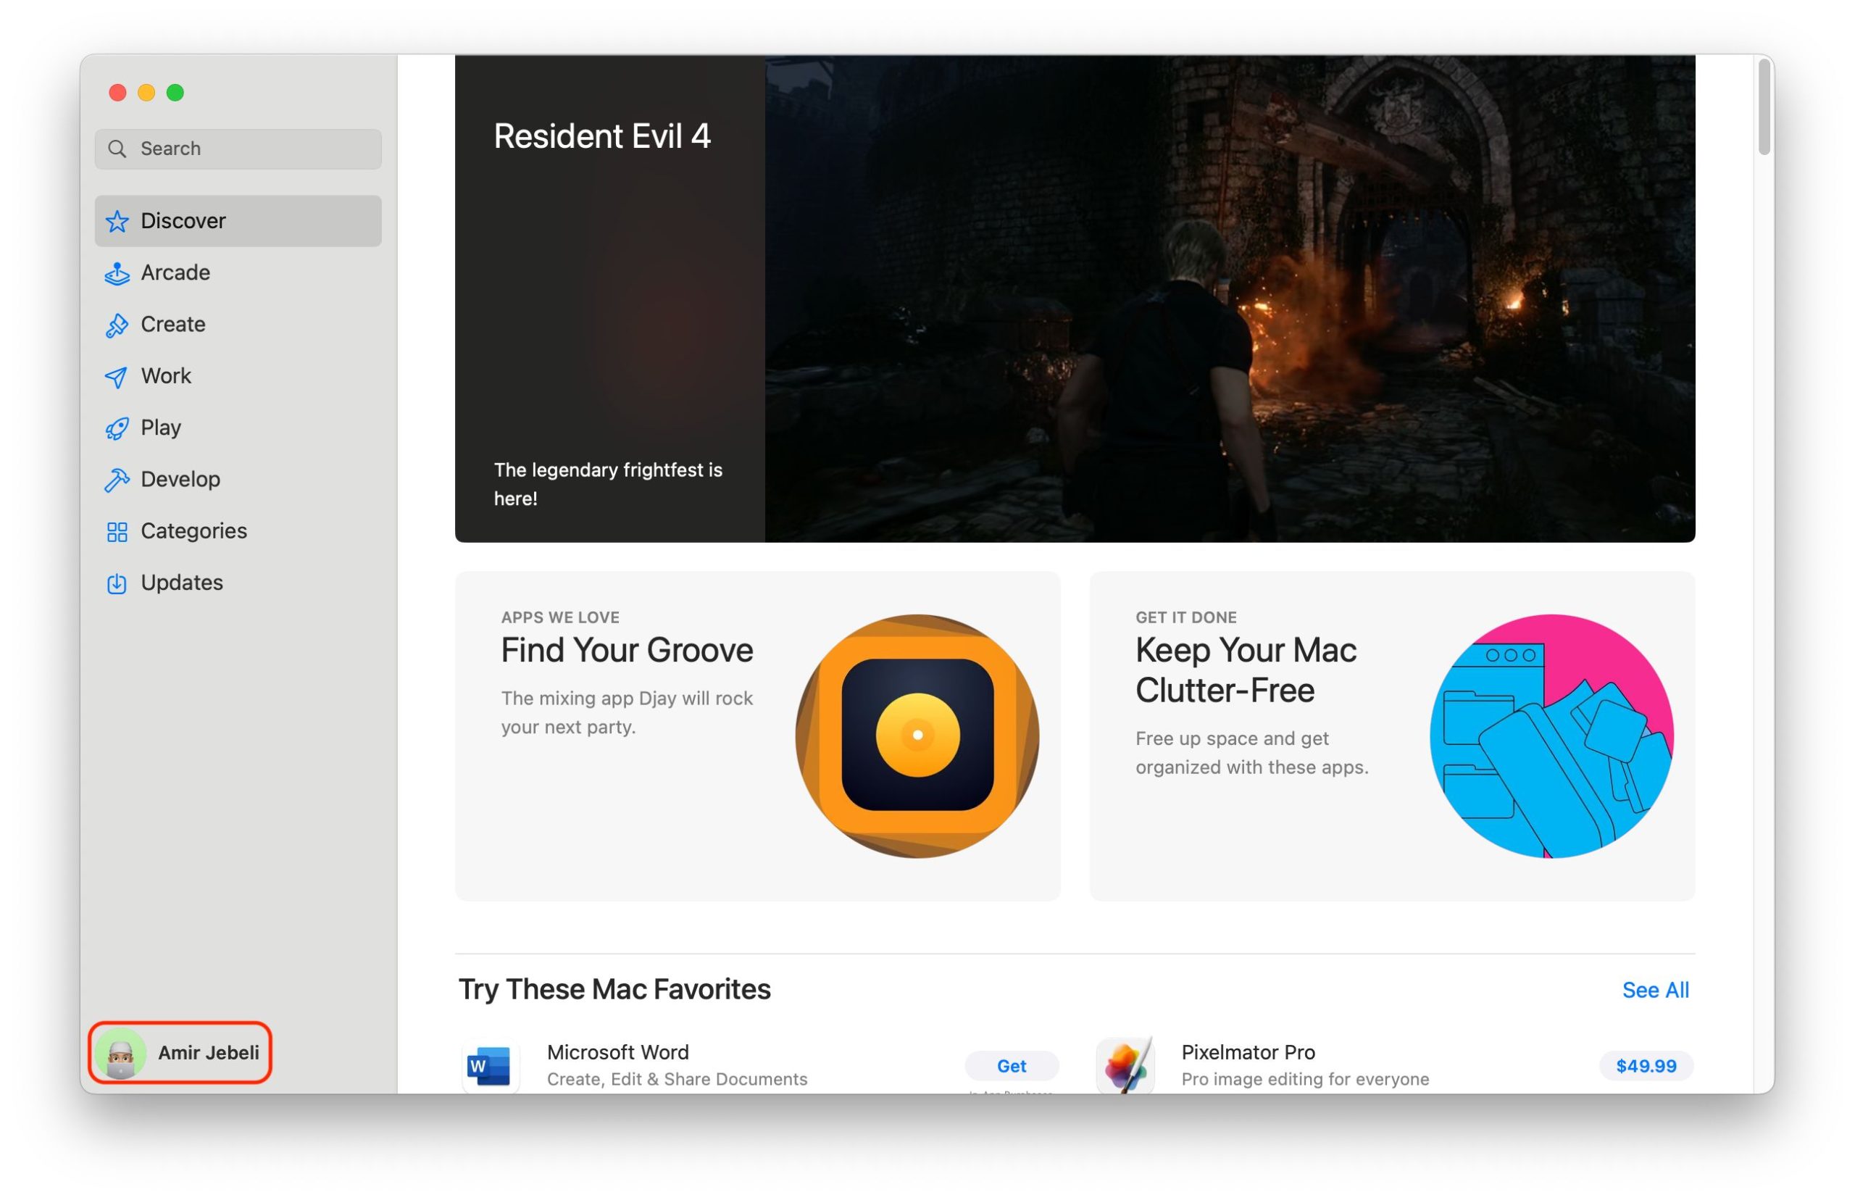Go to the Arcade section label
The image size is (1855, 1200).
click(x=175, y=272)
